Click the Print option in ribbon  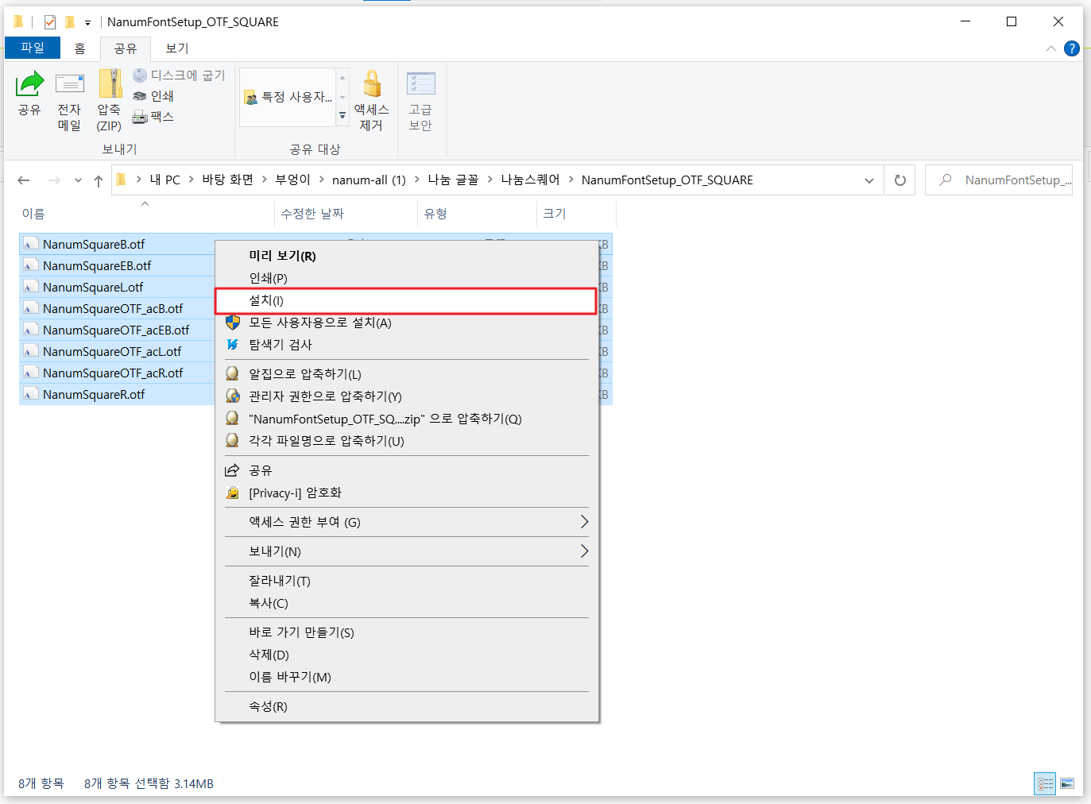(x=153, y=96)
